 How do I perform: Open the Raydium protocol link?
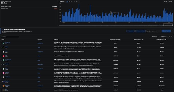pyautogui.click(x=7, y=81)
